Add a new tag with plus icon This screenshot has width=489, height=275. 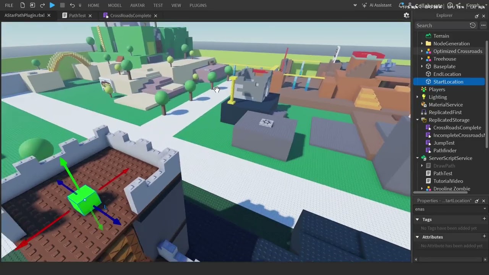[x=484, y=219]
